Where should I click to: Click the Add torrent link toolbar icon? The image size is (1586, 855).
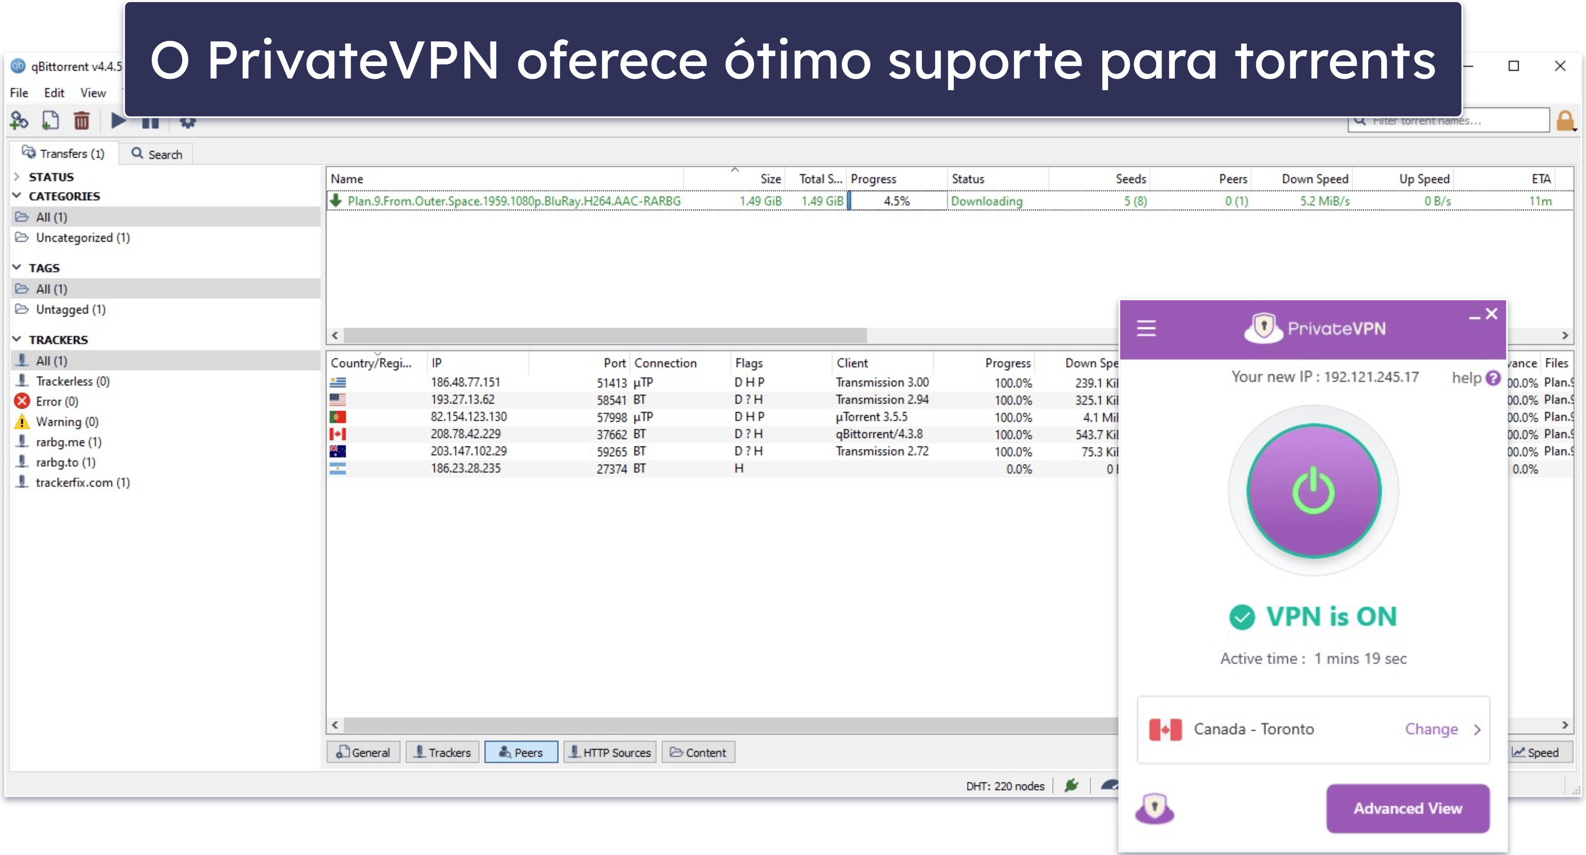coord(19,121)
